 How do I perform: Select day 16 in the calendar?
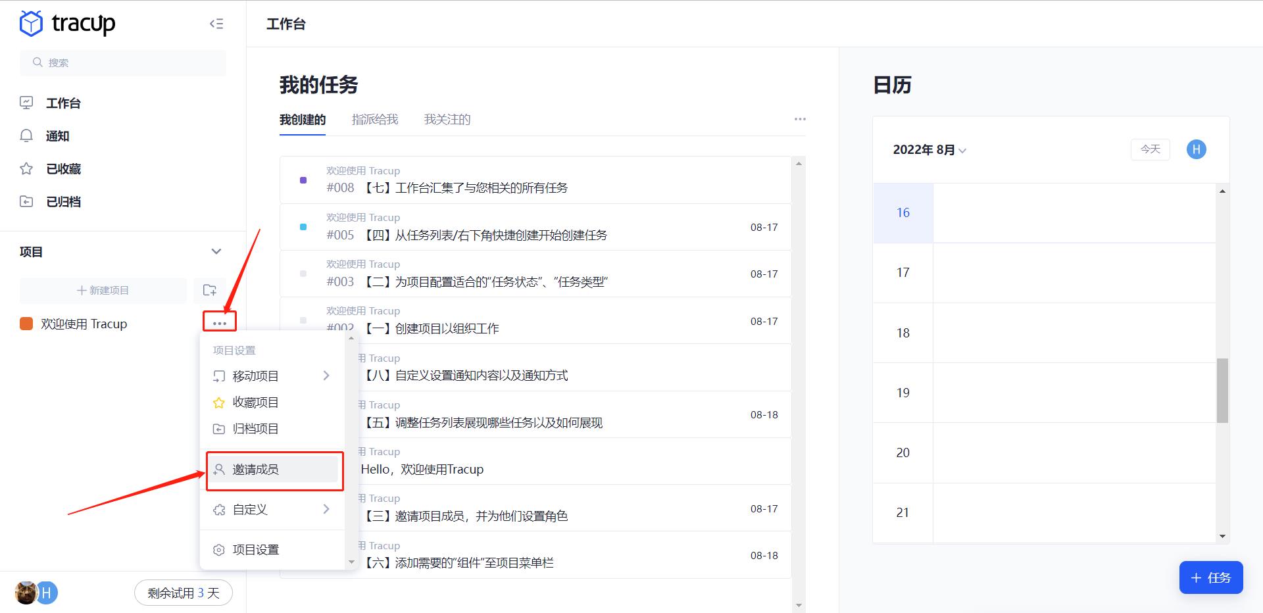[903, 212]
